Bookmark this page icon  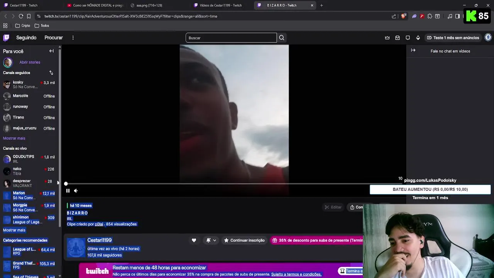tap(29, 16)
